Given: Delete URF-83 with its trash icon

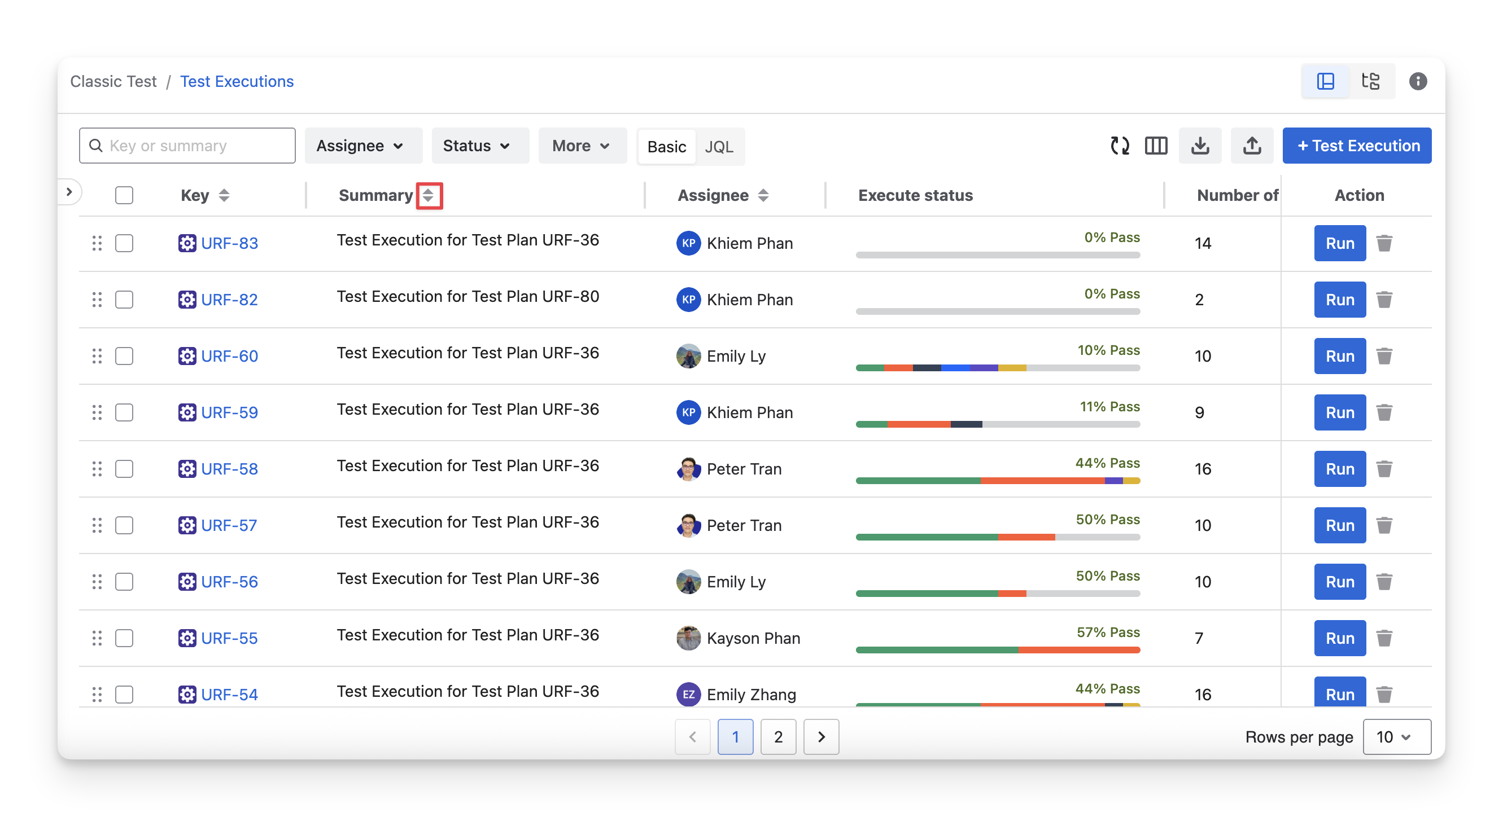Looking at the screenshot, I should pos(1384,243).
